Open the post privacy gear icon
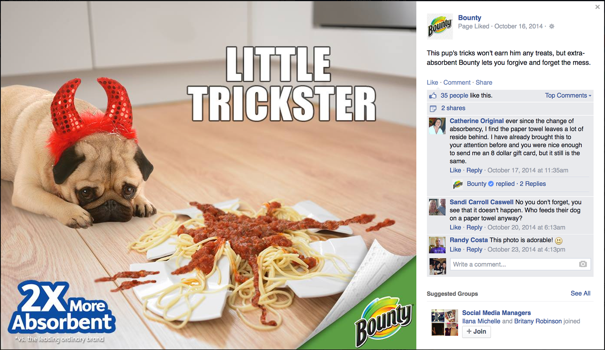The image size is (605, 350). click(551, 26)
